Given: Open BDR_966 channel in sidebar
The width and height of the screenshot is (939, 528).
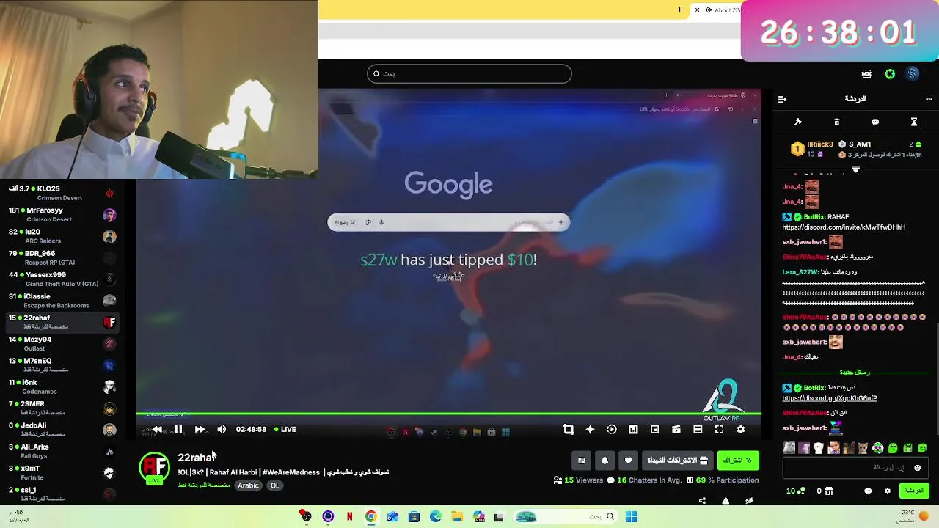Looking at the screenshot, I should pyautogui.click(x=62, y=257).
